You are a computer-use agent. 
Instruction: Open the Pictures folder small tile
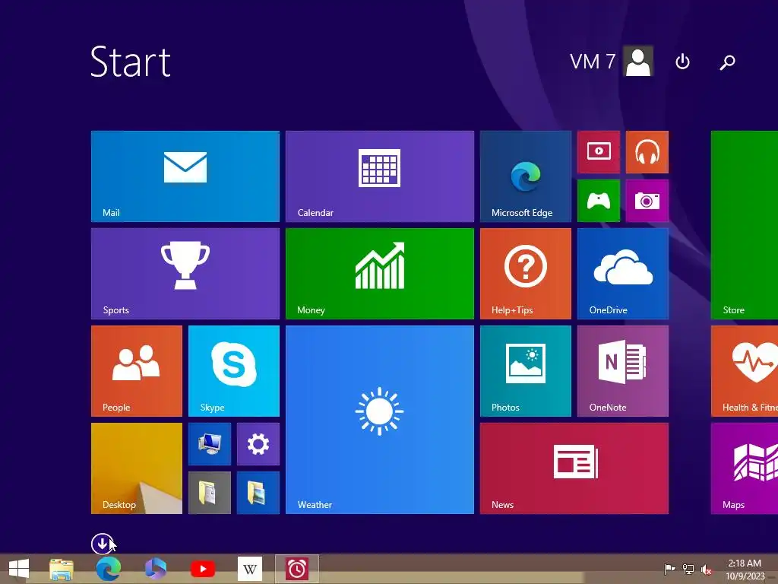[x=258, y=493]
